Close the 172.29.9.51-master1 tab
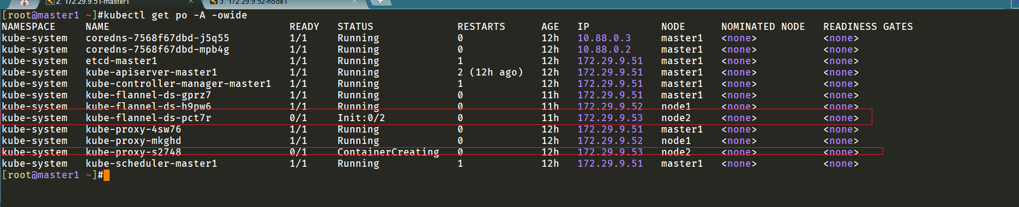The height and width of the screenshot is (207, 1019). tap(191, 2)
